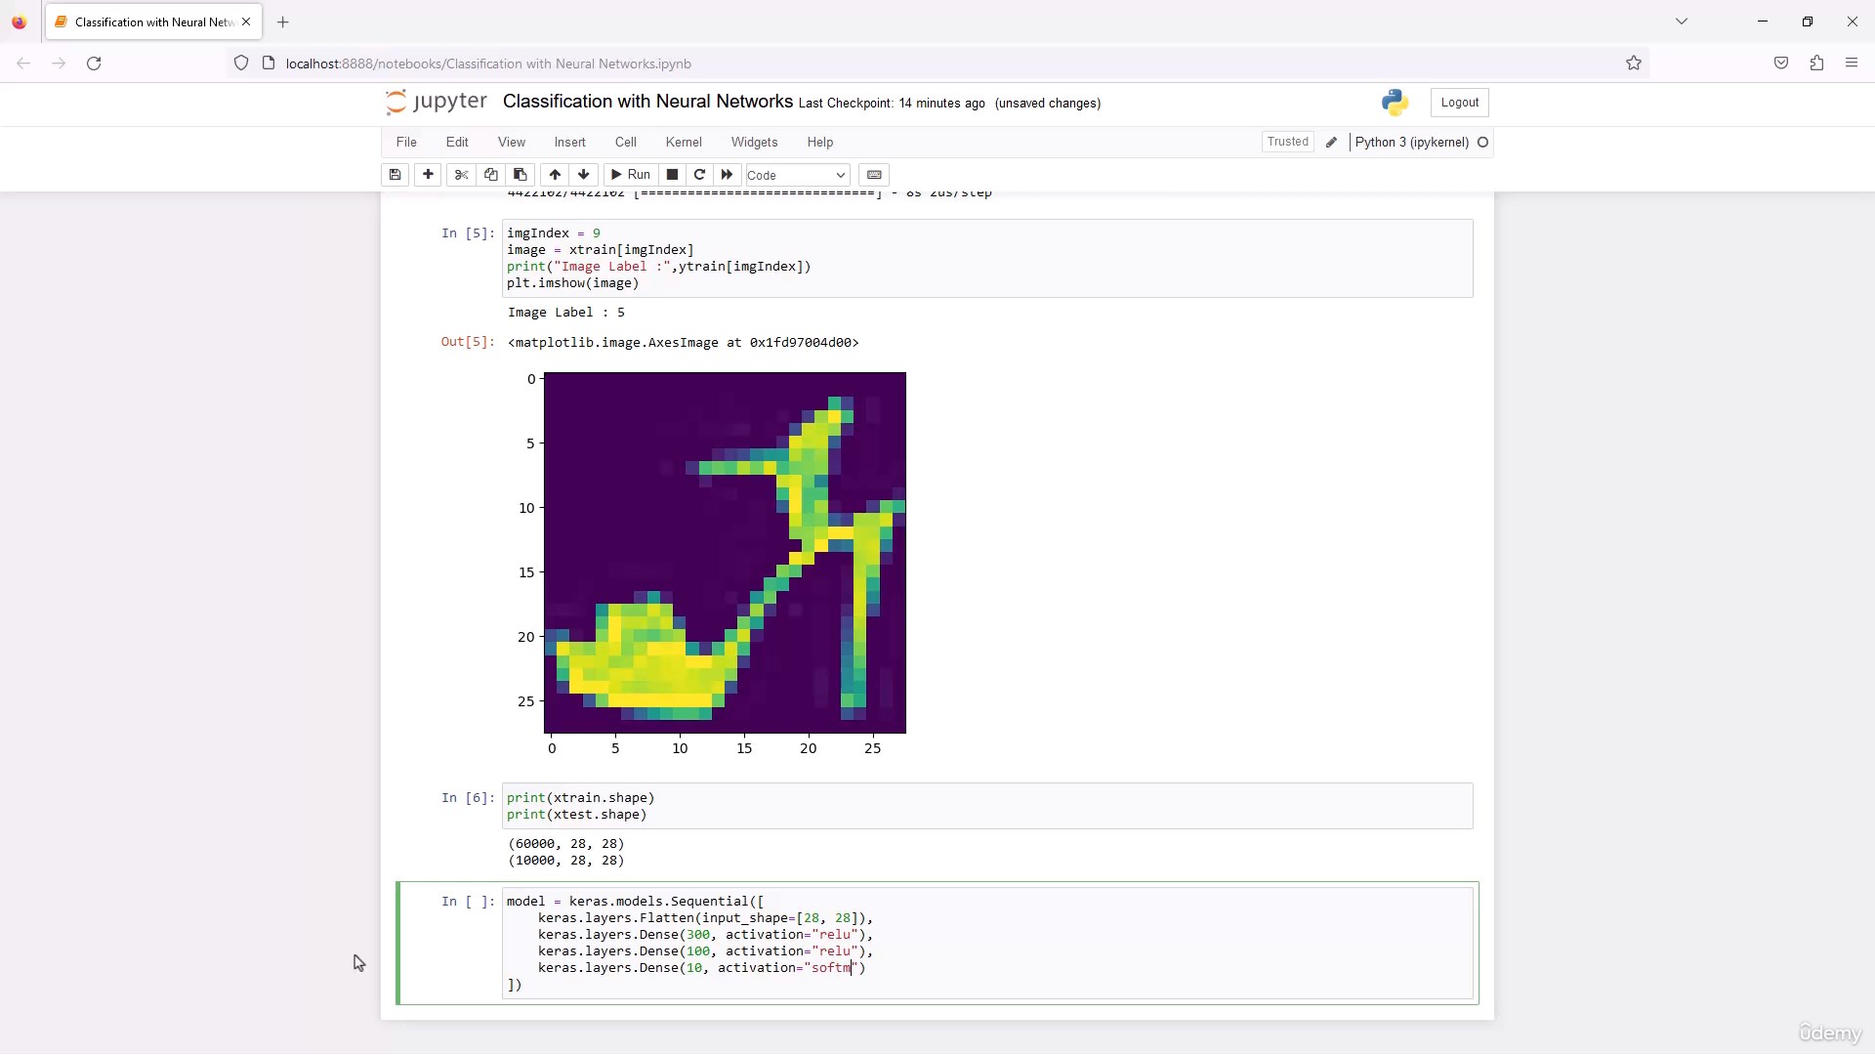Copy selected cells icon
This screenshot has width=1875, height=1055.
(x=491, y=175)
